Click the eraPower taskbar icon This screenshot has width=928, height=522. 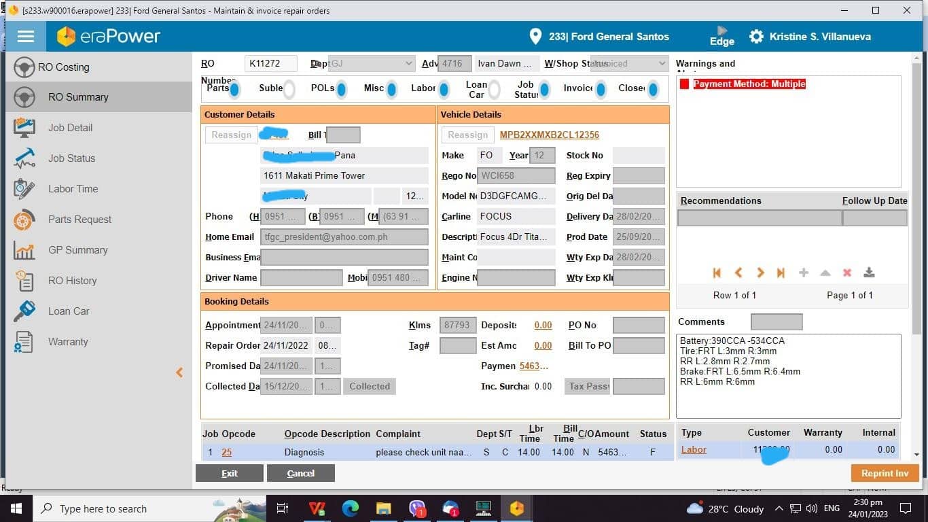click(x=517, y=508)
